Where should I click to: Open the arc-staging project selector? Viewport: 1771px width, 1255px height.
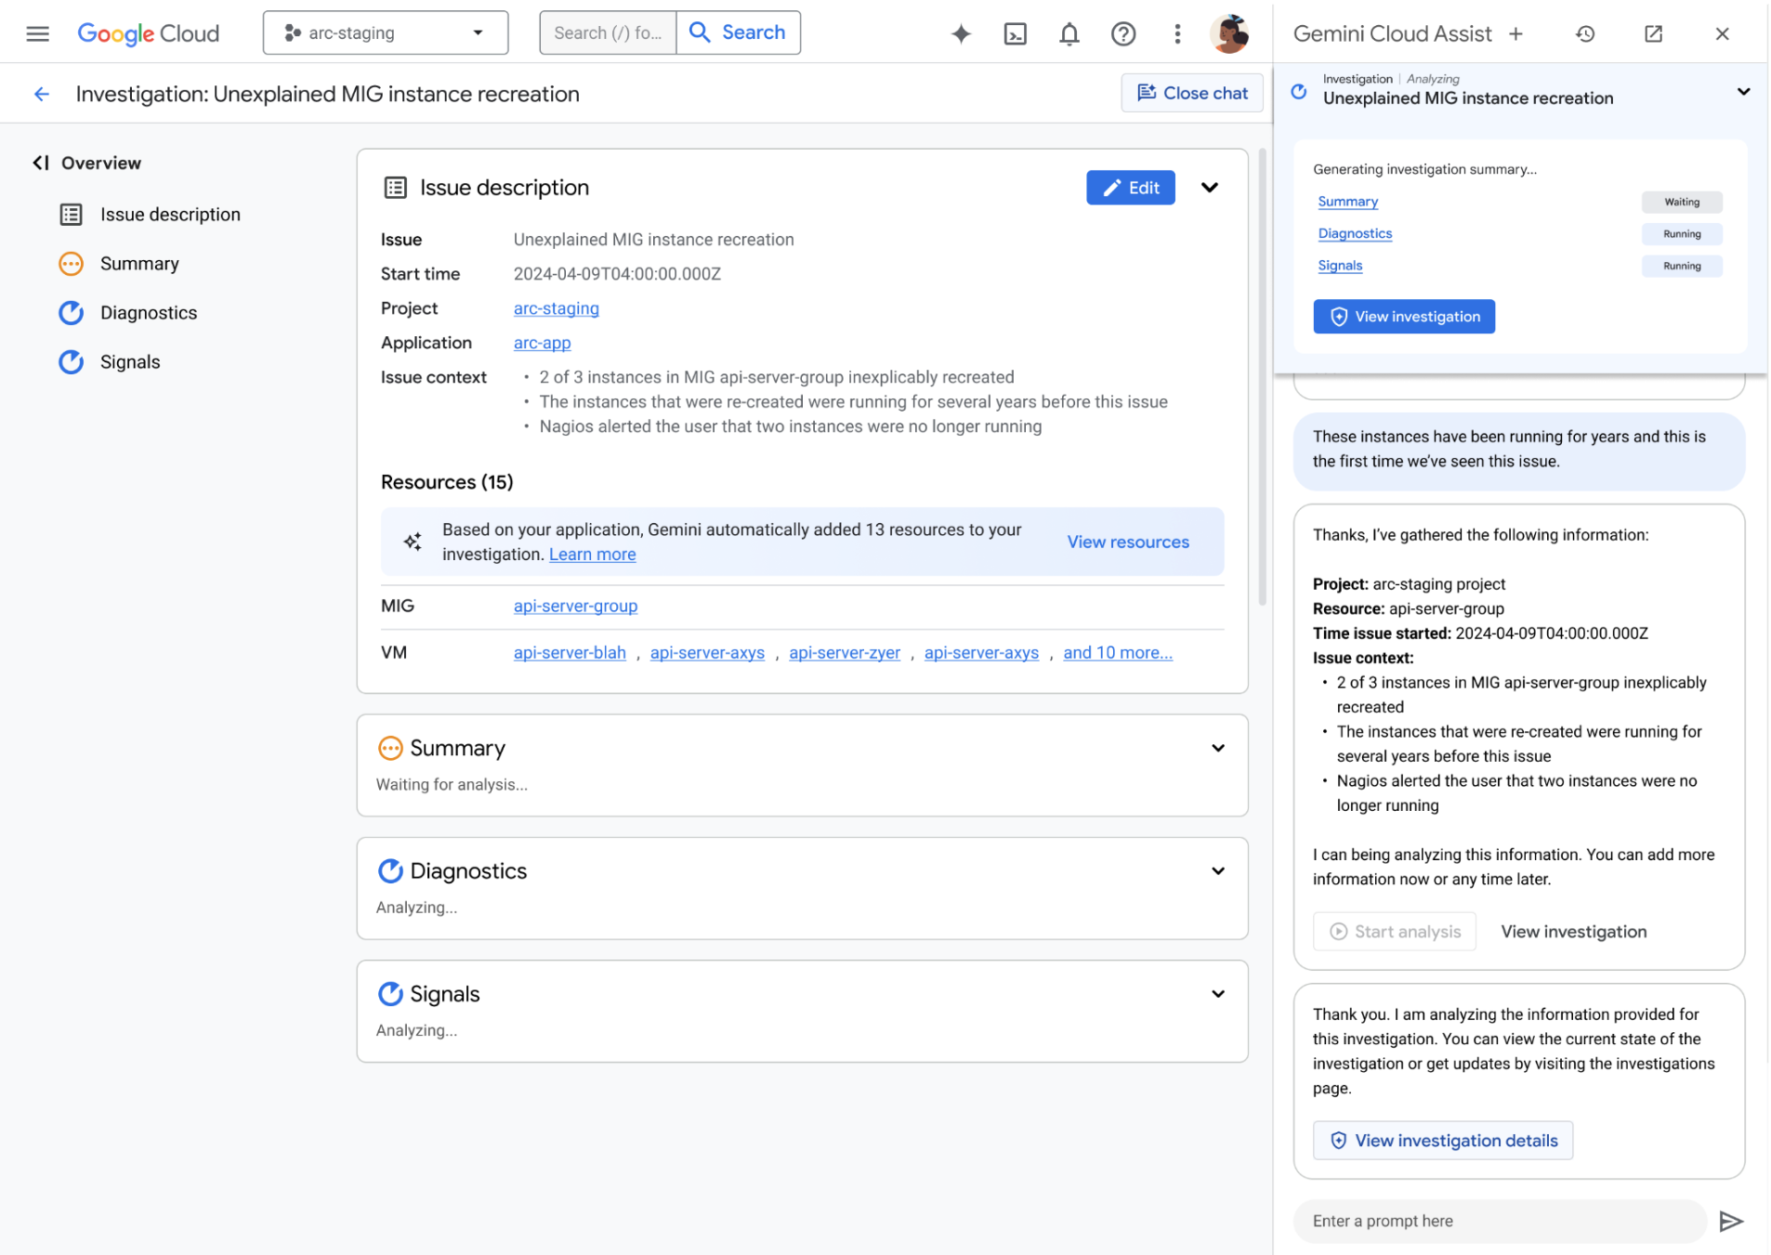[385, 33]
